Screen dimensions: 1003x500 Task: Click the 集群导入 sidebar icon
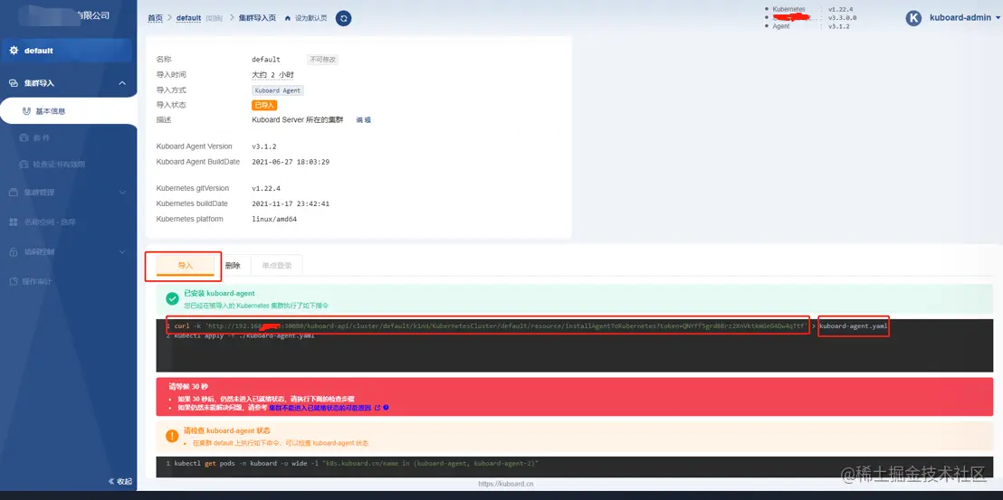point(14,83)
